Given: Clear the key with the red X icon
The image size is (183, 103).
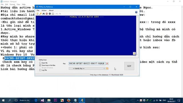Looking at the screenshot, I should point(107,64).
